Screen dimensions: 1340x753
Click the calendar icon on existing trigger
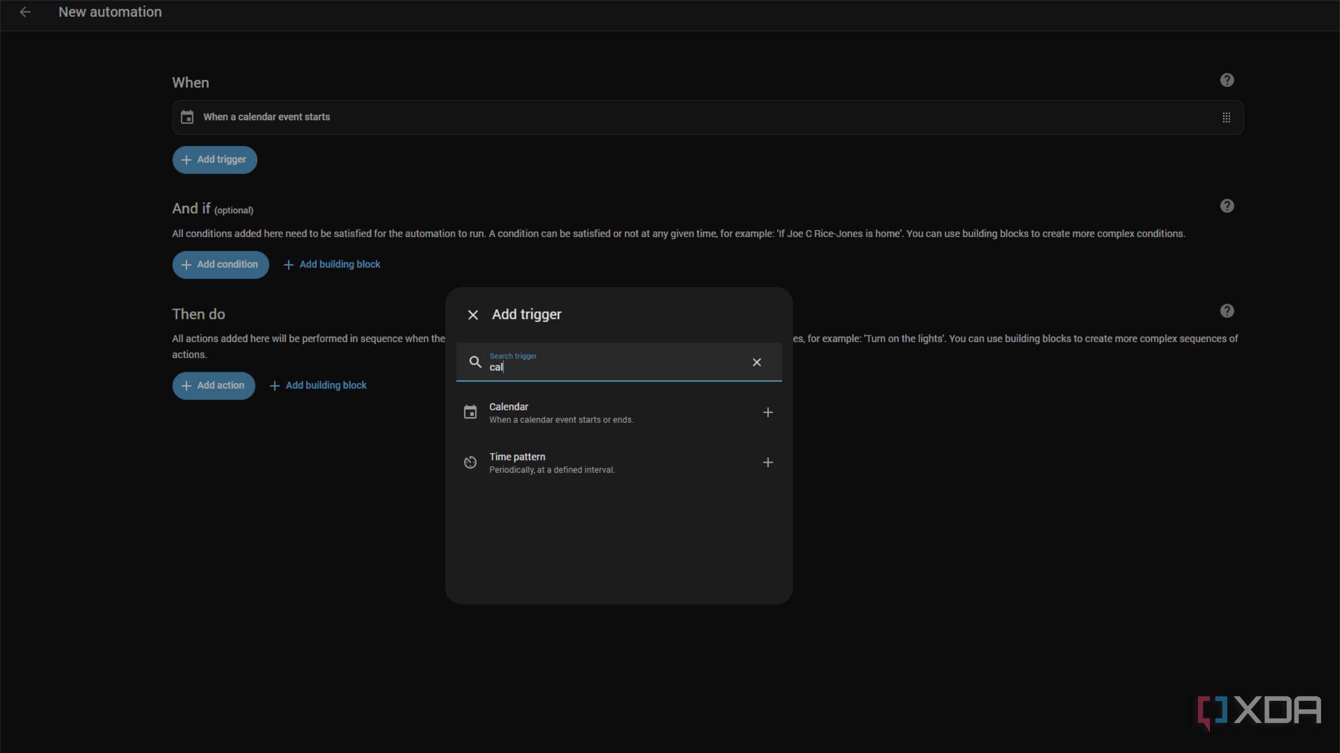(187, 117)
